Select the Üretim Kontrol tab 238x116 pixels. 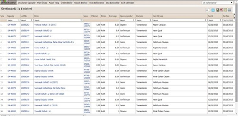[x=8, y=3]
